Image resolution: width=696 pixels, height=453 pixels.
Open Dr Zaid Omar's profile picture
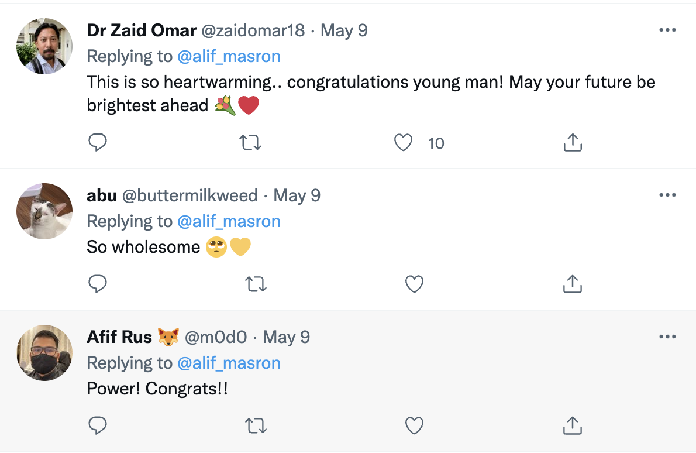(44, 46)
